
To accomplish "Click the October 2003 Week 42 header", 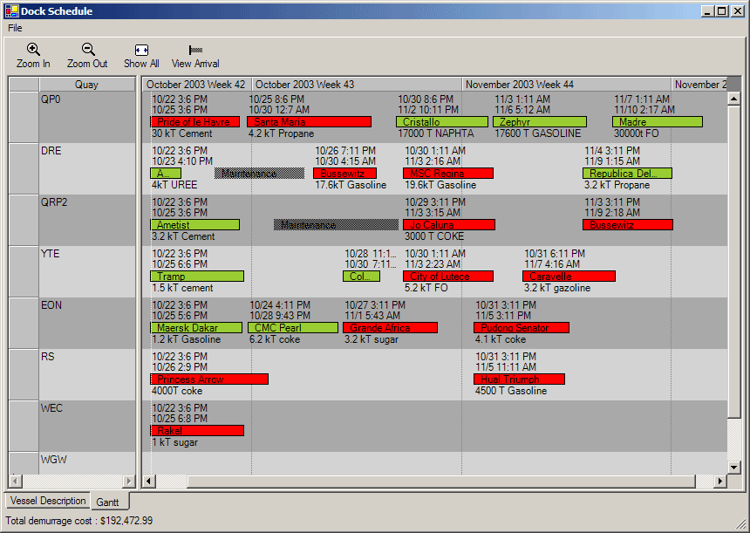I will 197,85.
